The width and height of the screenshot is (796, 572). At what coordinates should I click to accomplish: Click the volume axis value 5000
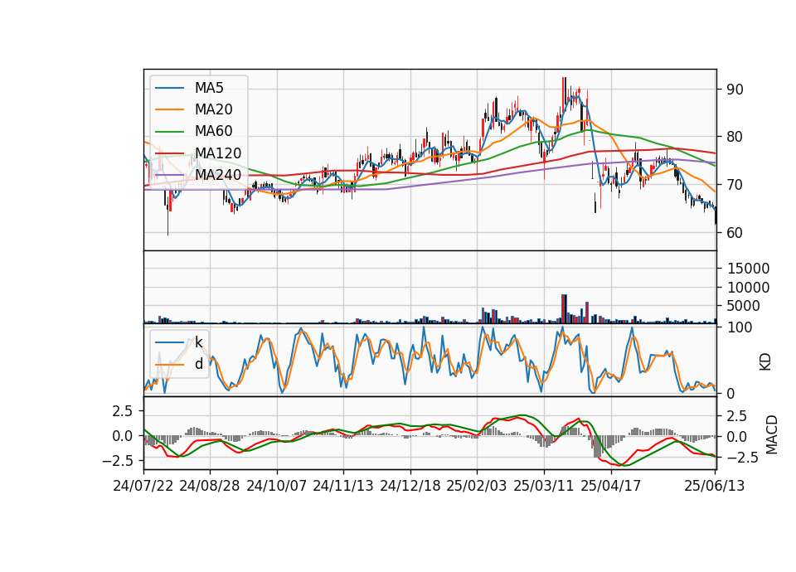click(x=744, y=306)
